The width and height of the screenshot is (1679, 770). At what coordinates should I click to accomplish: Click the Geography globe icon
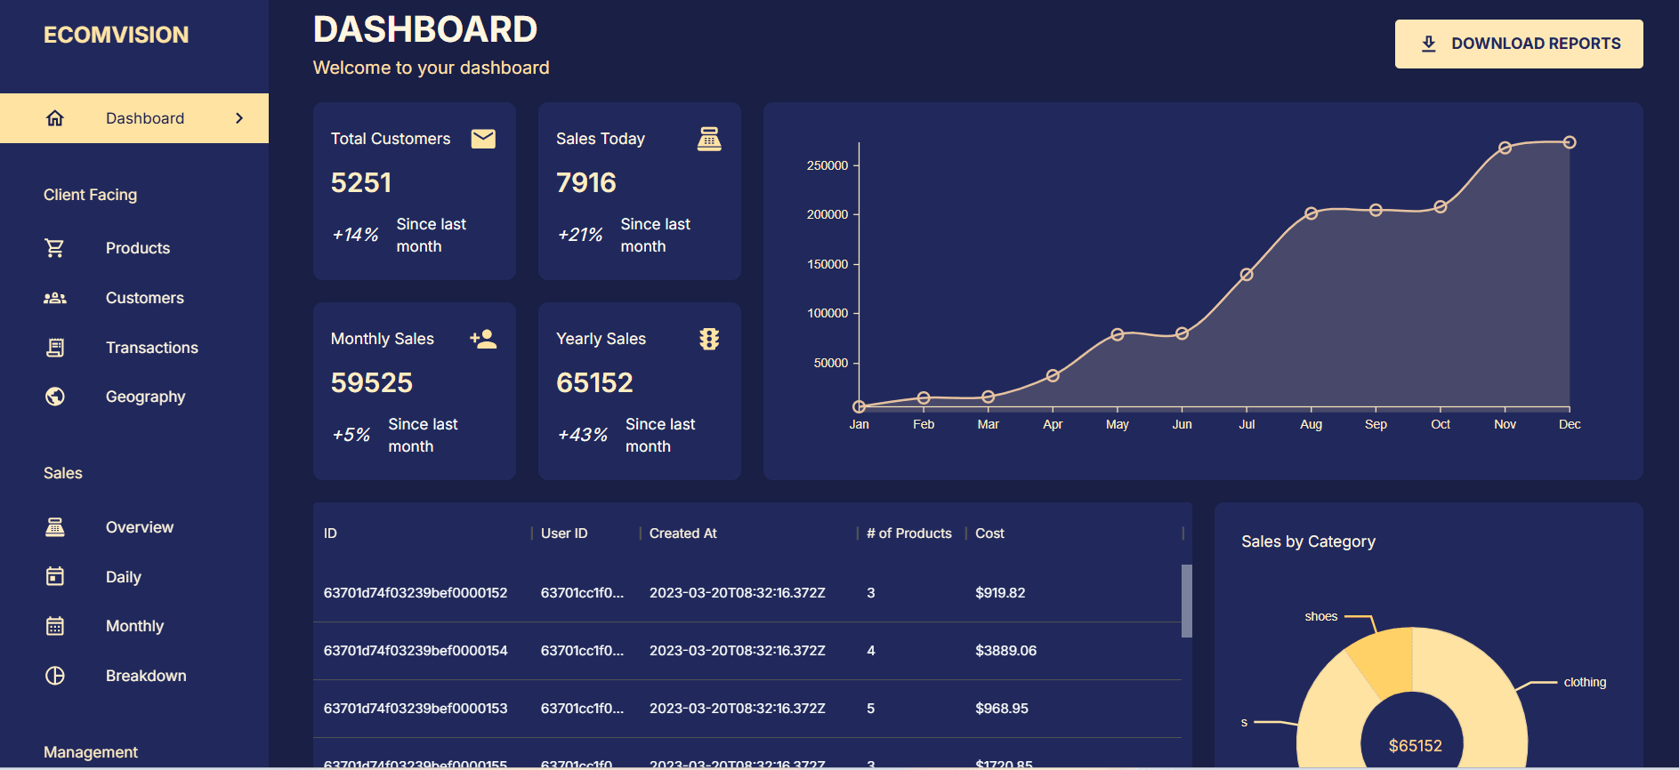55,397
